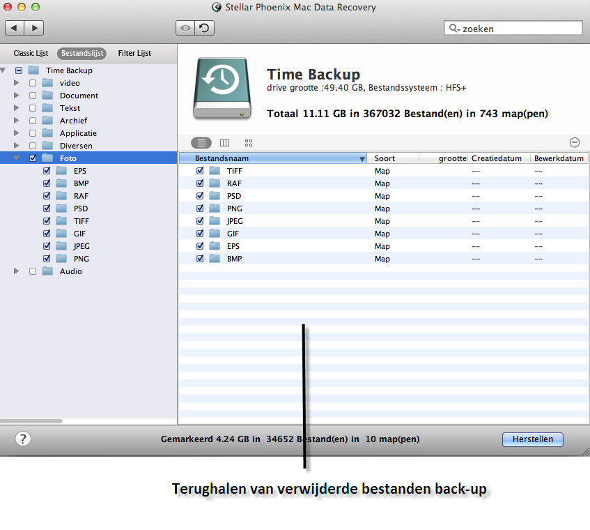Select the Applicatie folder in sidebar
Screen dimensions: 590x530
tap(78, 133)
